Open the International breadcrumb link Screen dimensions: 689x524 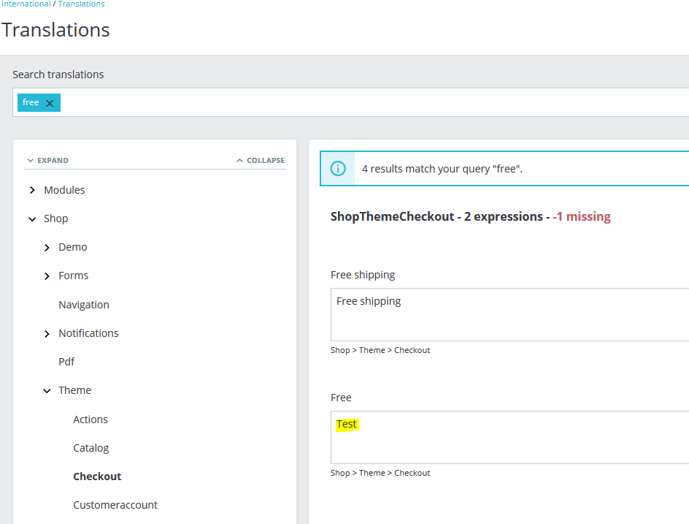(26, 4)
